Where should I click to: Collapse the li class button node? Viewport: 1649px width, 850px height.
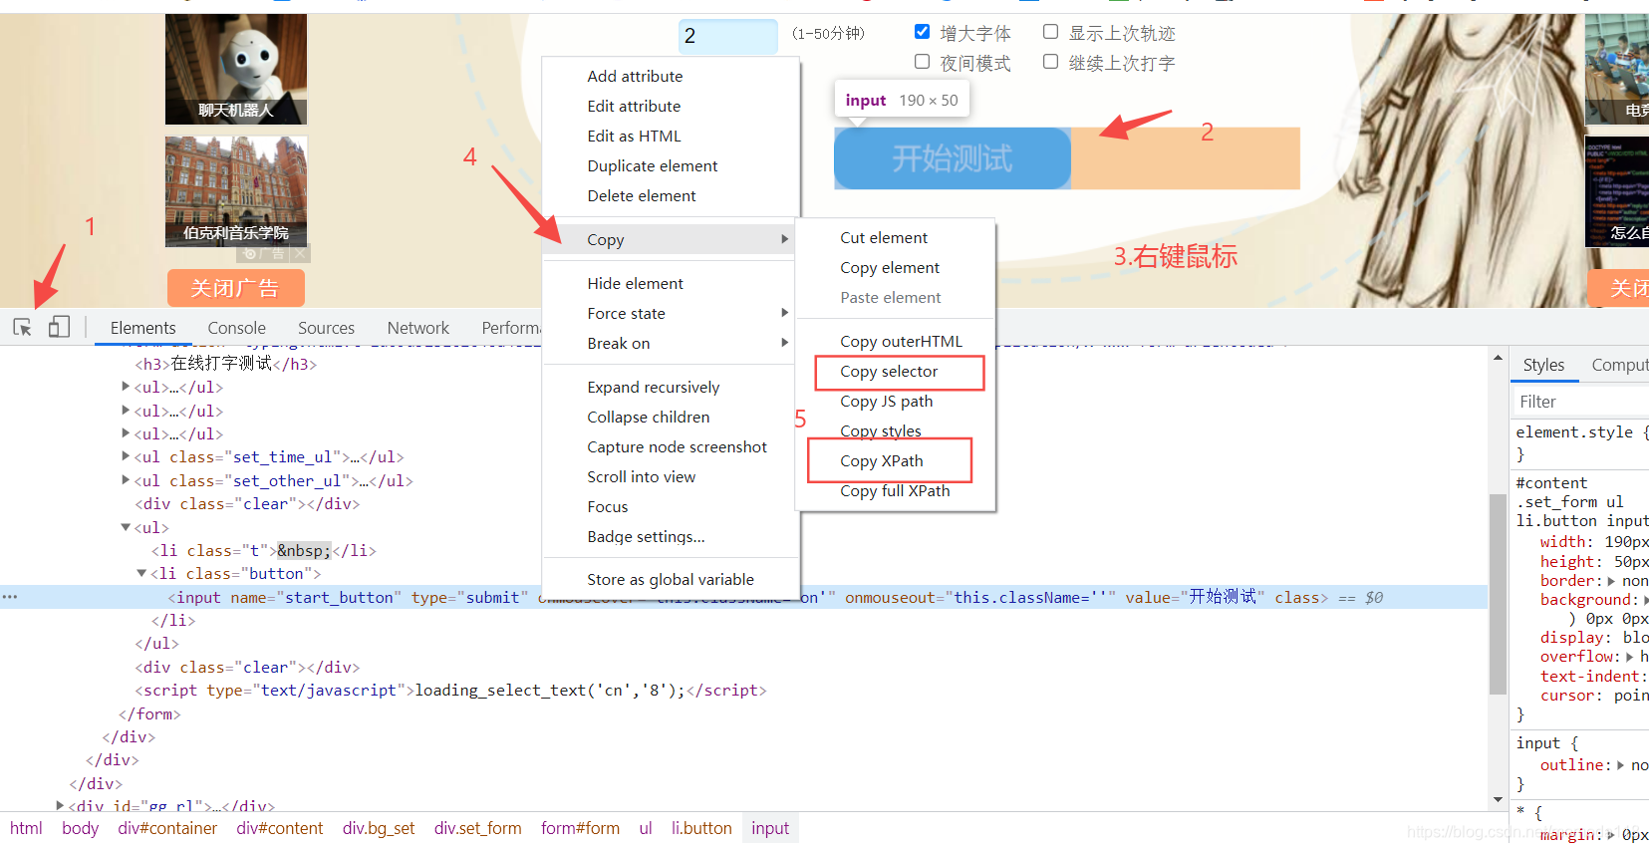(x=141, y=573)
